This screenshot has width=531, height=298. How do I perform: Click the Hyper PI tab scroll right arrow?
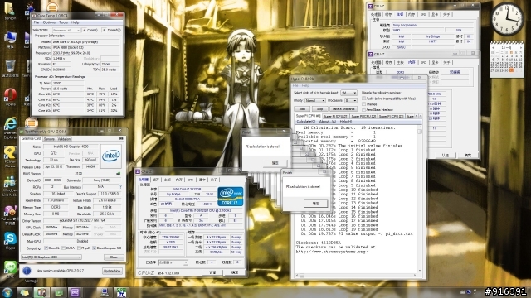[421, 116]
